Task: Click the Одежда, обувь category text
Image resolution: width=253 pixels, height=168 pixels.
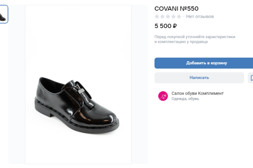Action: (185, 99)
